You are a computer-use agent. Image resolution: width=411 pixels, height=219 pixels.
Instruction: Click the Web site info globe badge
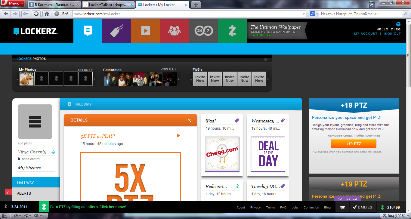pos(57,14)
